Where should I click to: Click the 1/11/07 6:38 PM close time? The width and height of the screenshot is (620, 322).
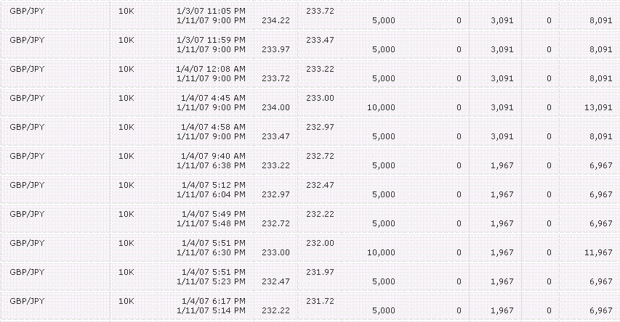211,166
